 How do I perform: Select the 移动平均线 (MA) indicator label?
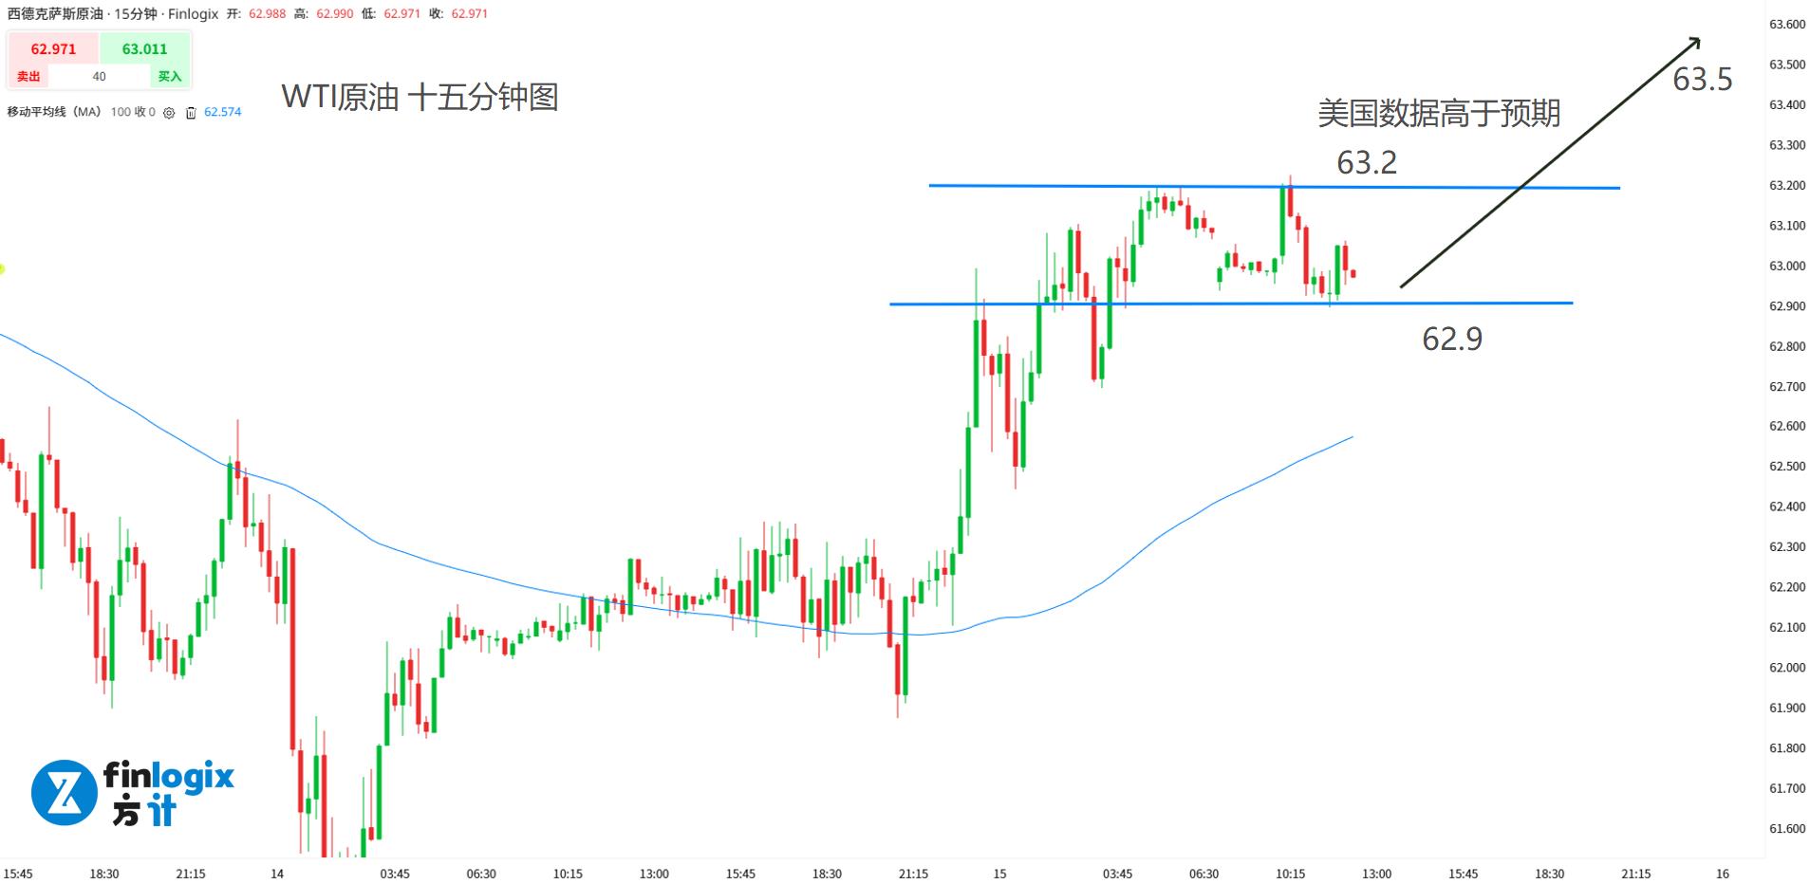[x=54, y=112]
